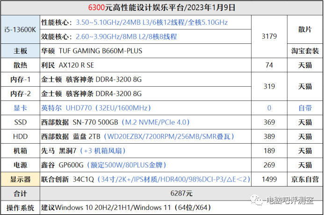324x215 pixels.
Task: Select the 先马 黑洞7 case cell
Action: click(x=145, y=151)
